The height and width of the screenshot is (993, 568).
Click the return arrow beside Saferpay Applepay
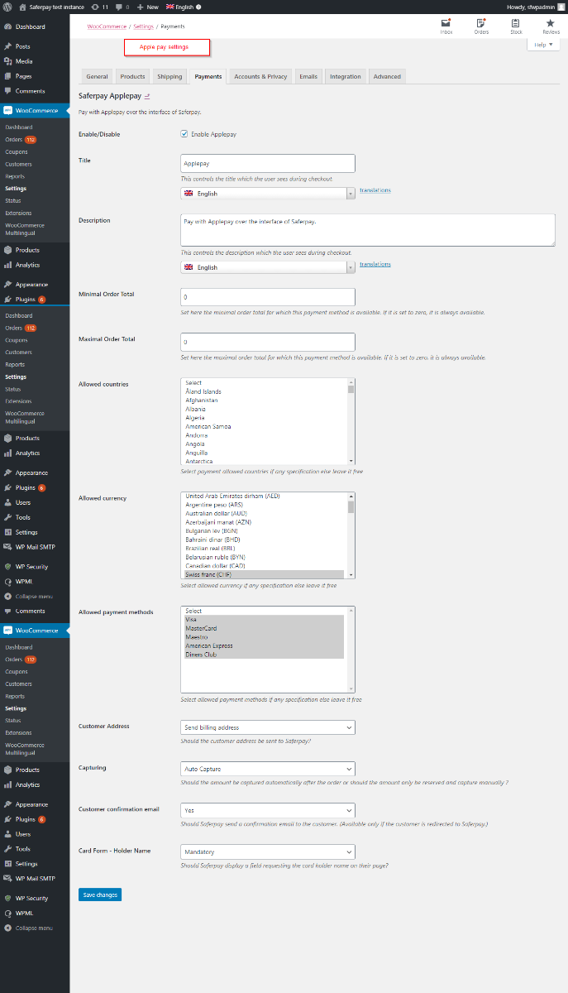[147, 97]
